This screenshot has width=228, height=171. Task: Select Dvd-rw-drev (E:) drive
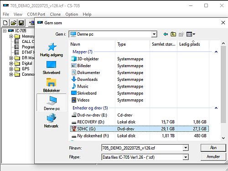coord(89,115)
